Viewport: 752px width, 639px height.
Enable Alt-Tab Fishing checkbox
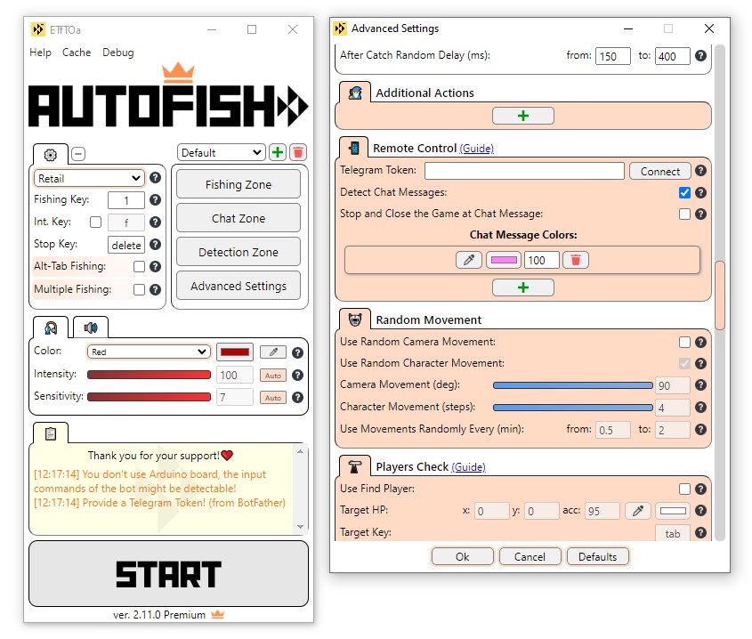(139, 267)
